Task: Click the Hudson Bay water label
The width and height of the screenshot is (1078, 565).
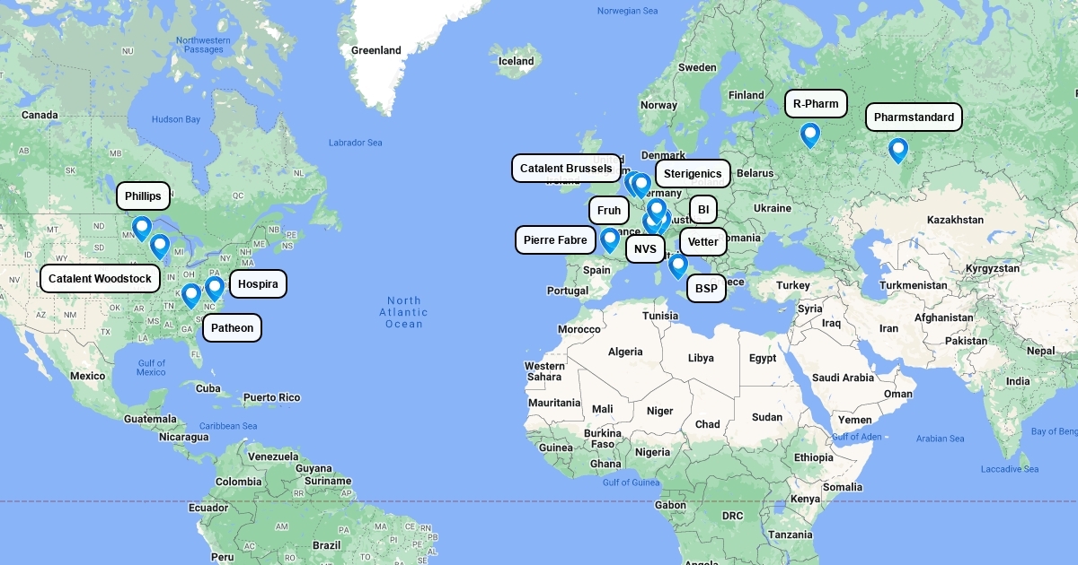Action: pos(176,119)
